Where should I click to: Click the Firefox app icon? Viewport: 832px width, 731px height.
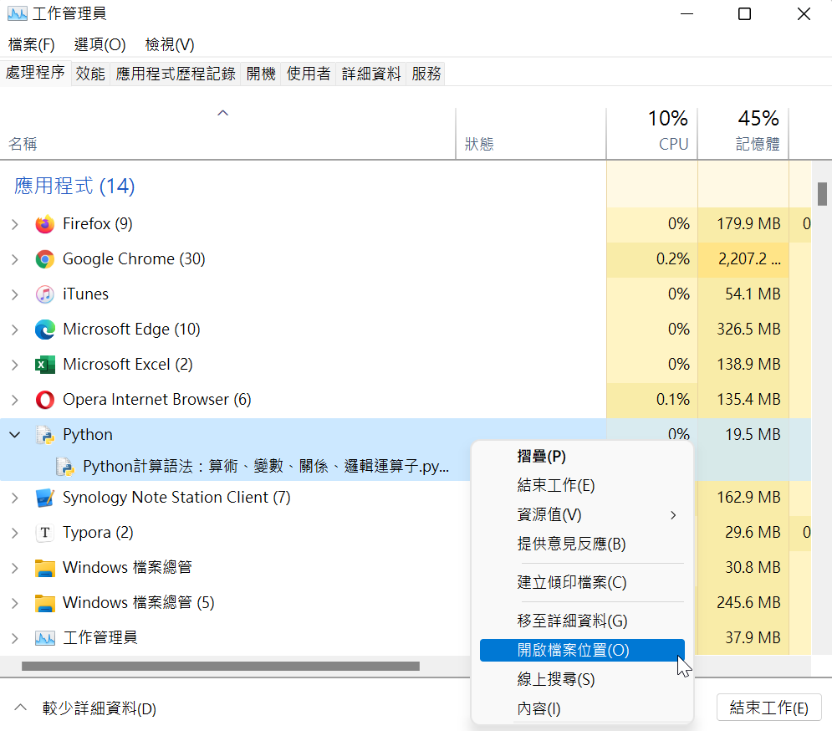[45, 224]
